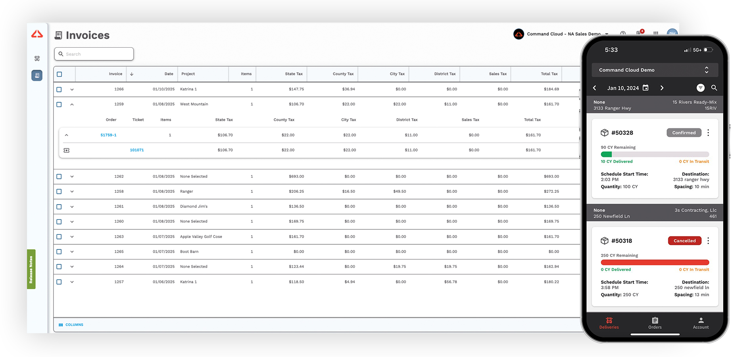Open the notifications icon with badge 4
Screen dimensions: 751x357
click(640, 33)
